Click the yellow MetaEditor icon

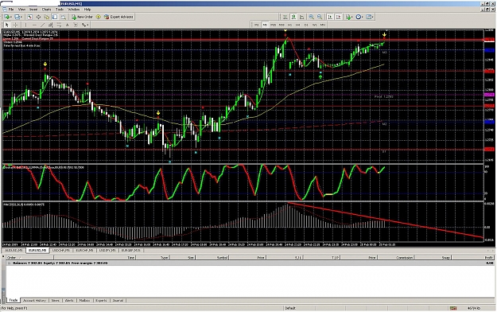pyautogui.click(x=99, y=17)
